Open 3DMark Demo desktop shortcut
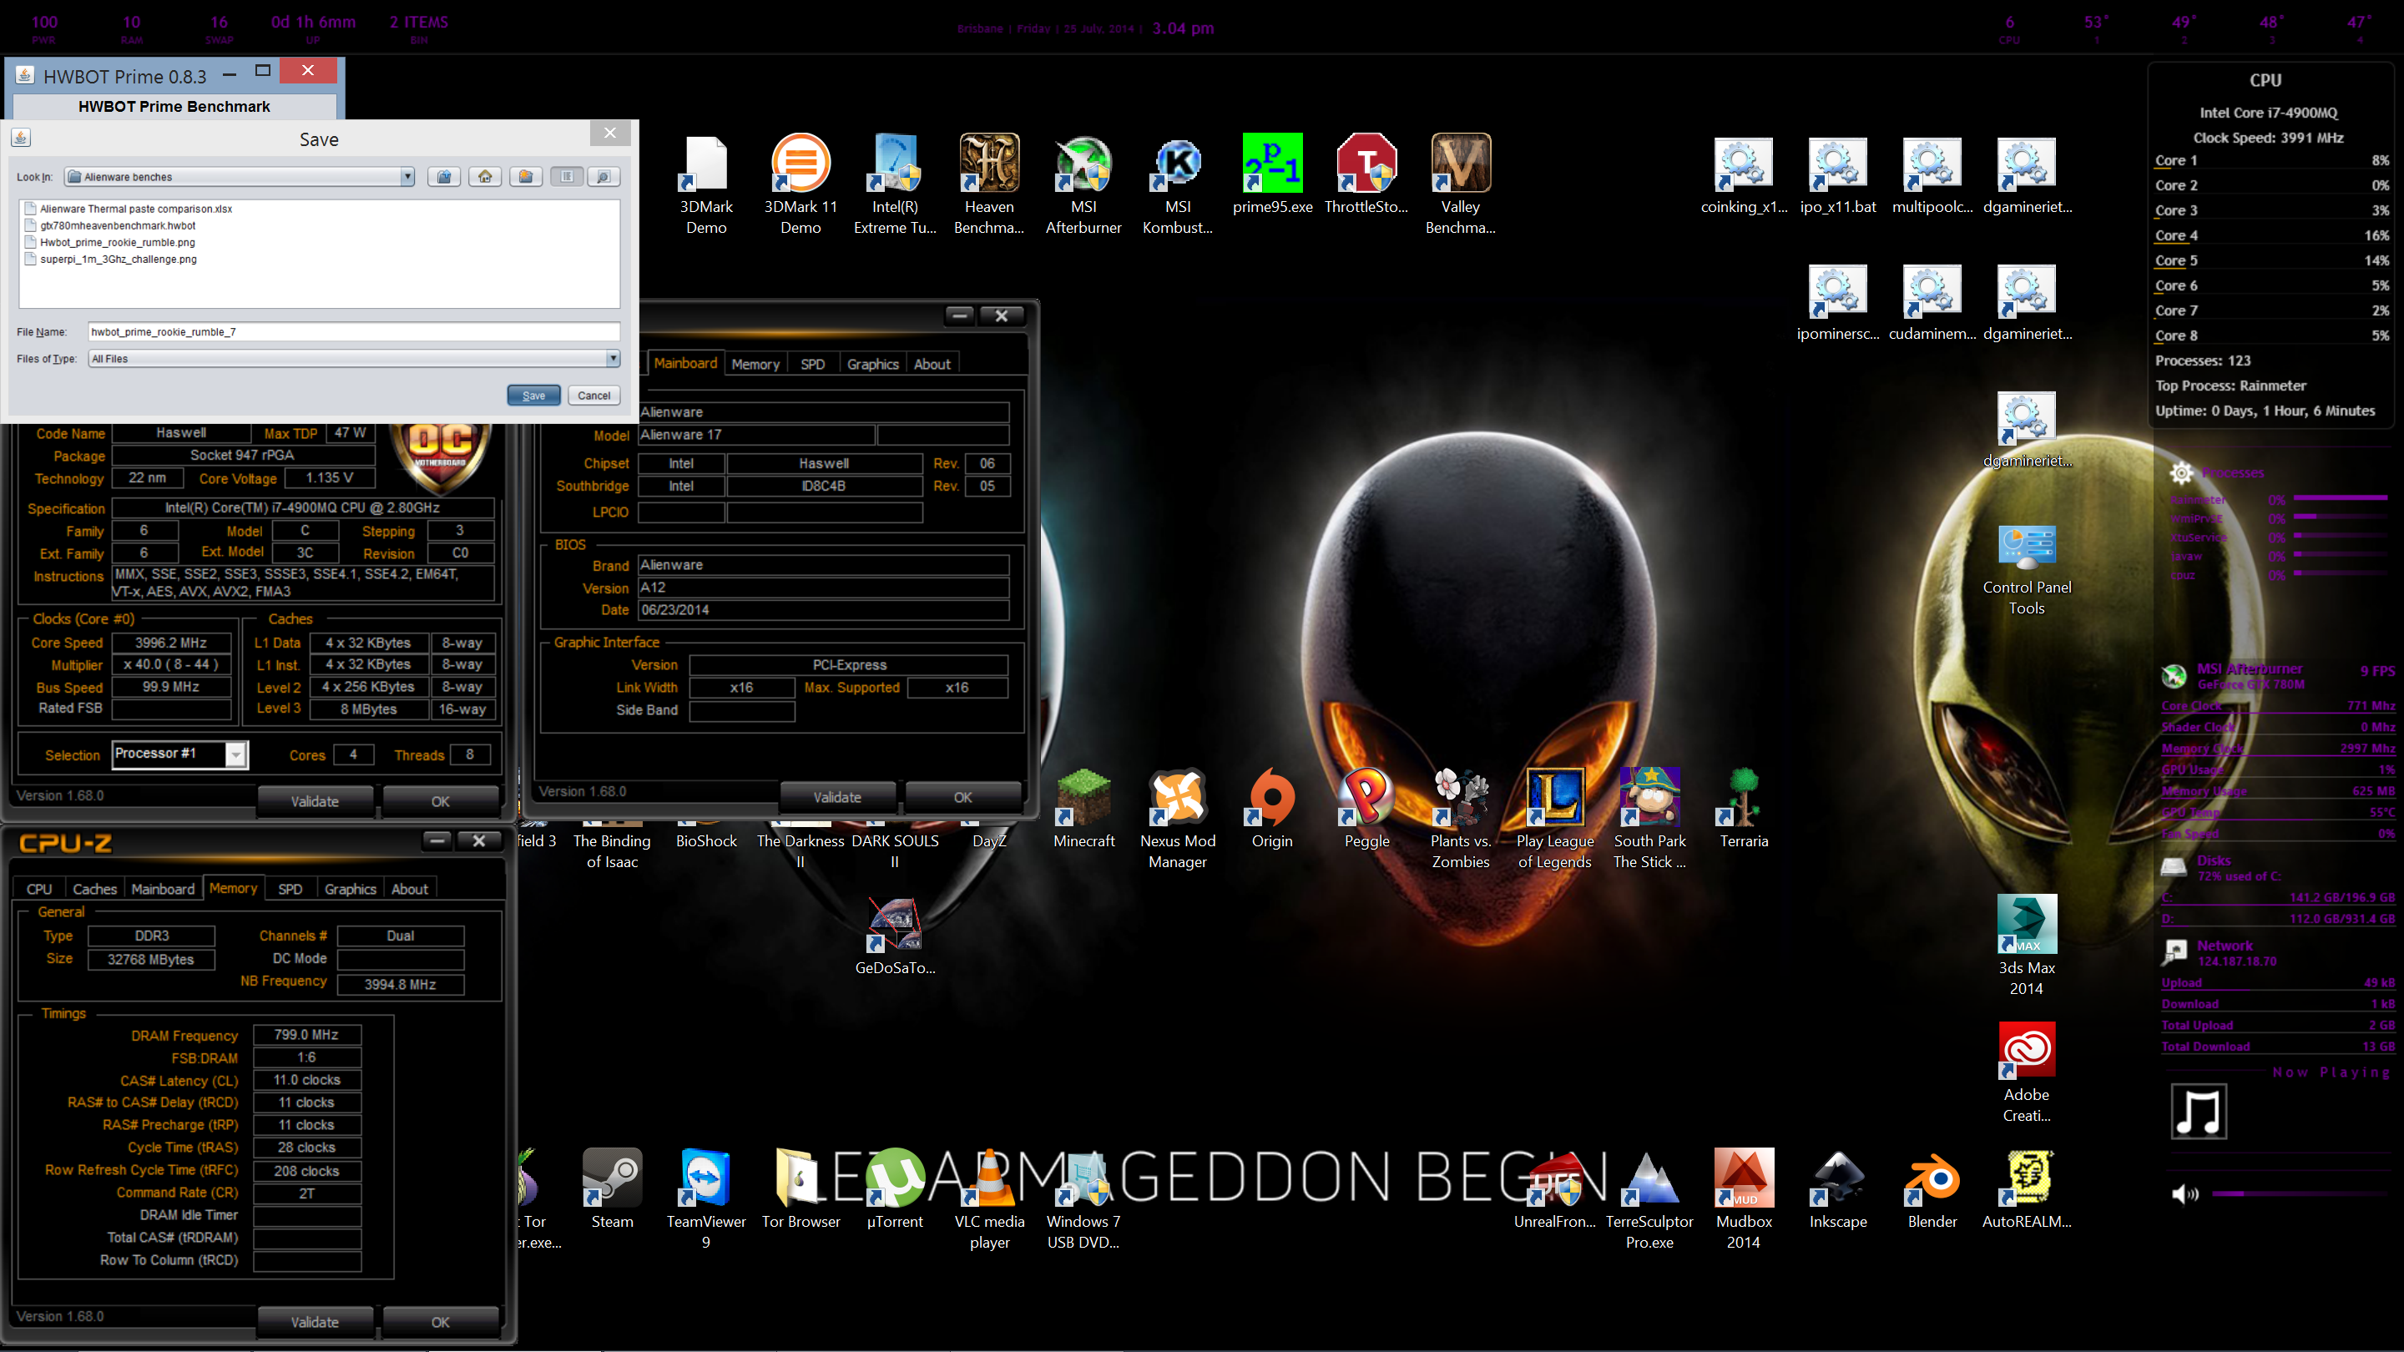The width and height of the screenshot is (2404, 1352). (705, 184)
